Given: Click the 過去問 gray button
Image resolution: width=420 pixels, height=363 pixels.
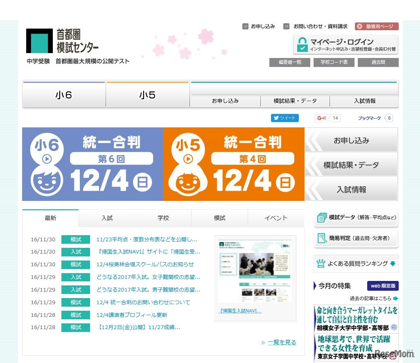Looking at the screenshot, I should [378, 62].
